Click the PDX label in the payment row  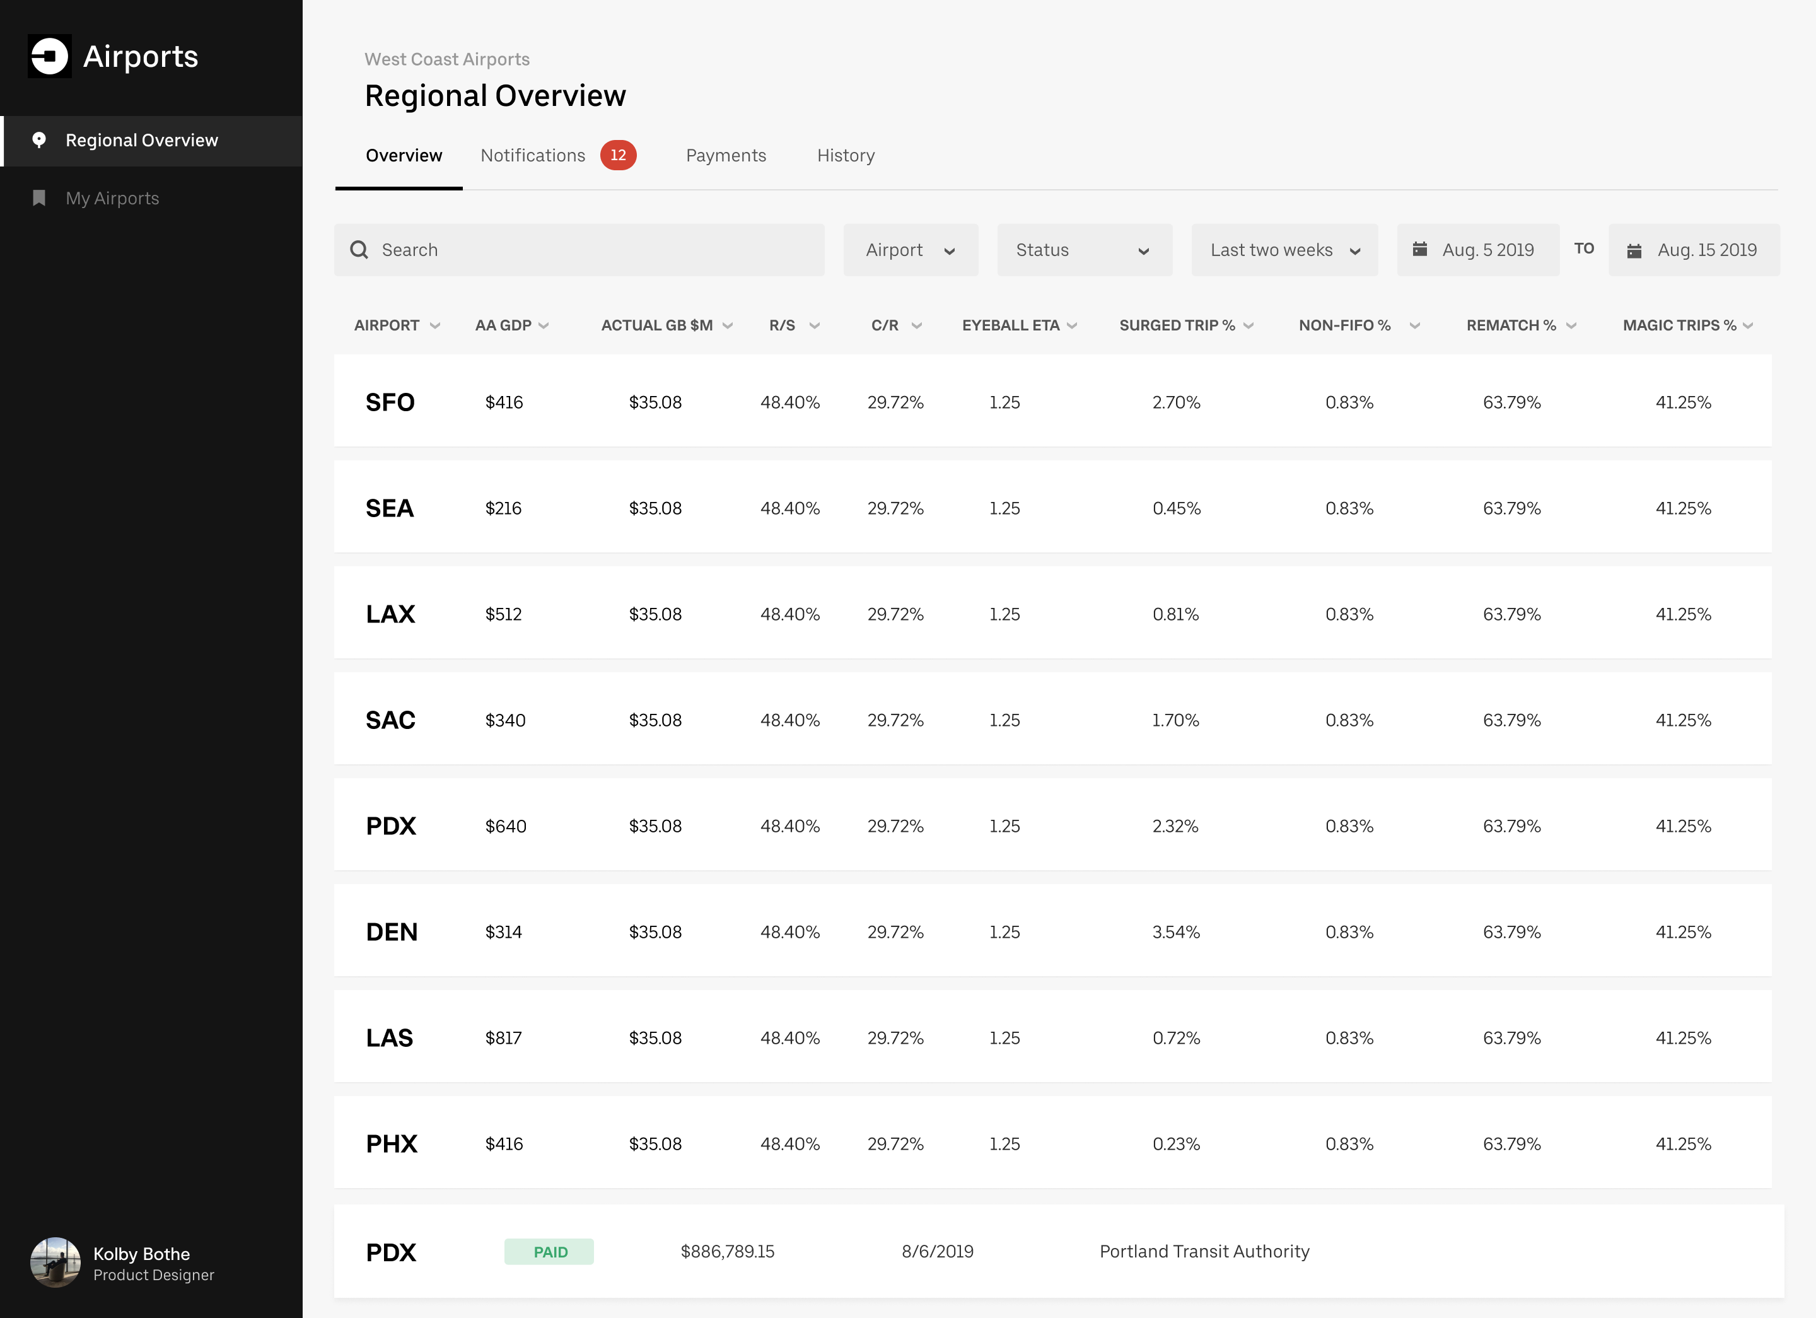tap(391, 1252)
